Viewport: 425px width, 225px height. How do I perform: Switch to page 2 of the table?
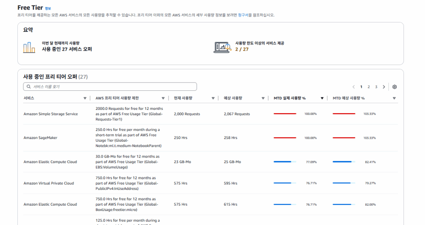point(369,87)
